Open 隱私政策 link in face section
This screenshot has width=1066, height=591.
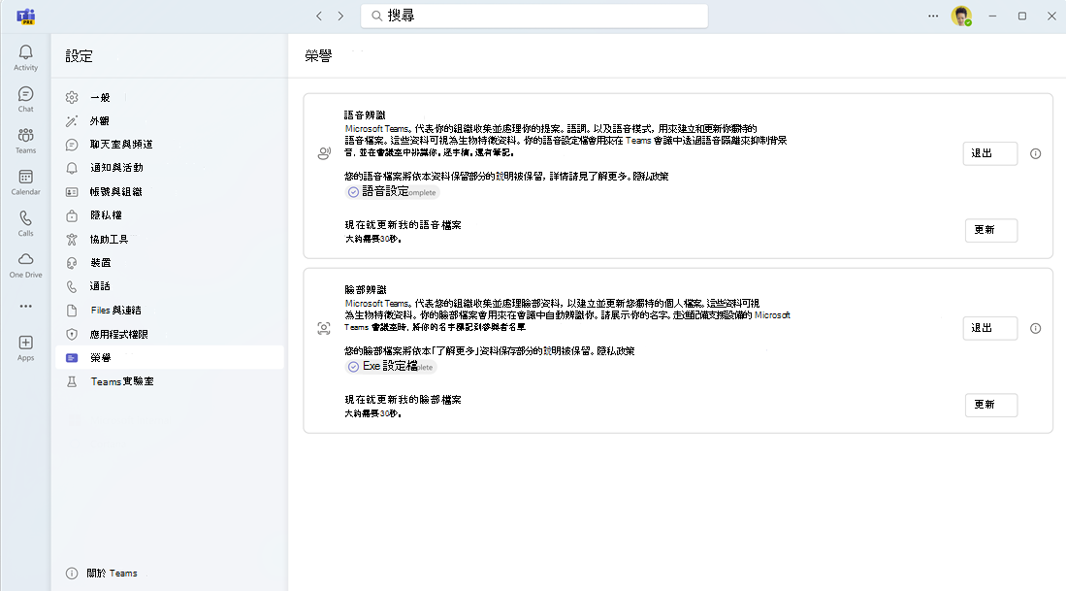616,351
